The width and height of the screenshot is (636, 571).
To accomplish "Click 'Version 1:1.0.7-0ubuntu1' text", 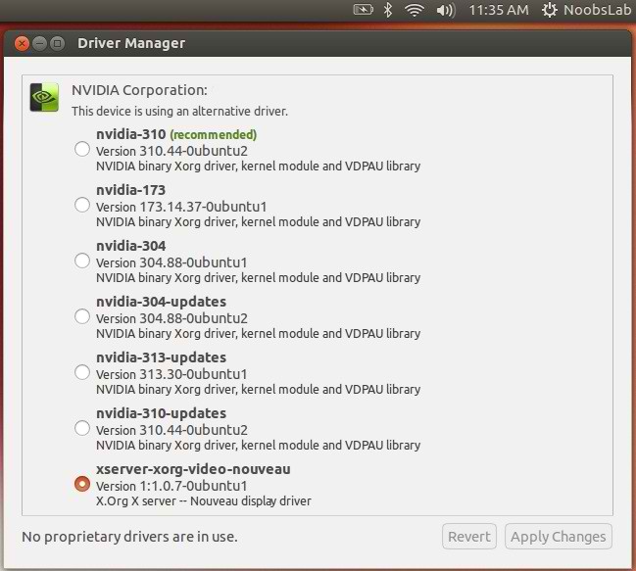I will pyautogui.click(x=171, y=486).
